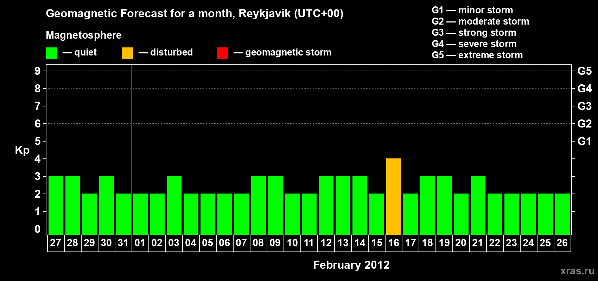
Task: Click the bar above date 22
Action: pyautogui.click(x=495, y=214)
